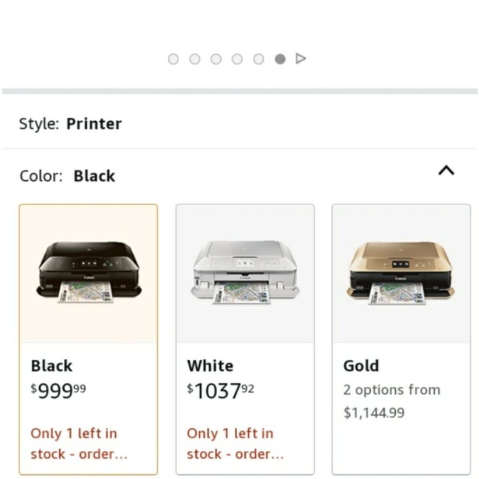Click Black's "Only 1 left in stock" notice
The height and width of the screenshot is (479, 479).
click(x=79, y=444)
